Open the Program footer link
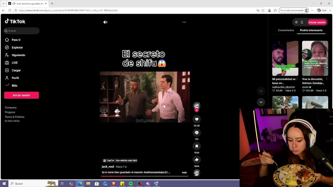The width and height of the screenshot is (333, 187). click(x=10, y=112)
